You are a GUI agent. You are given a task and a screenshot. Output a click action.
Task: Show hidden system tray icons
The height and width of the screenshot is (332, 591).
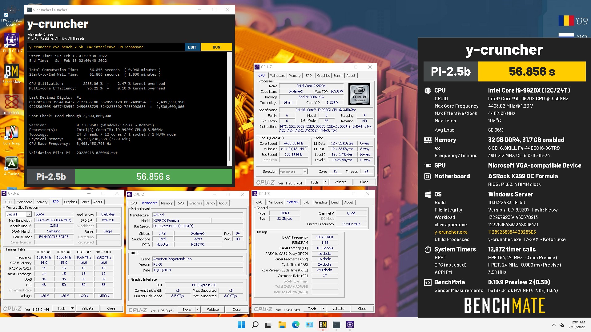(x=554, y=325)
